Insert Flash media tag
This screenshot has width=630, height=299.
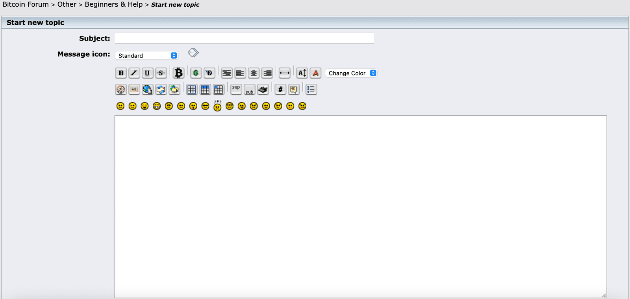(x=121, y=90)
